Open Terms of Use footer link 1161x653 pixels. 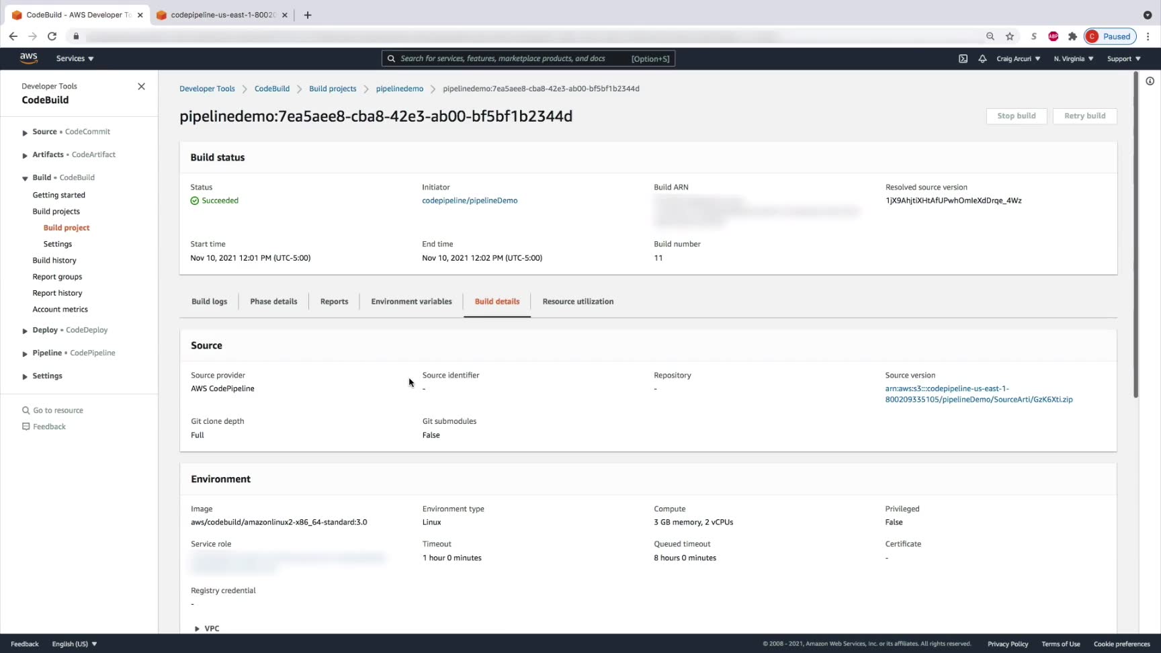point(1061,644)
